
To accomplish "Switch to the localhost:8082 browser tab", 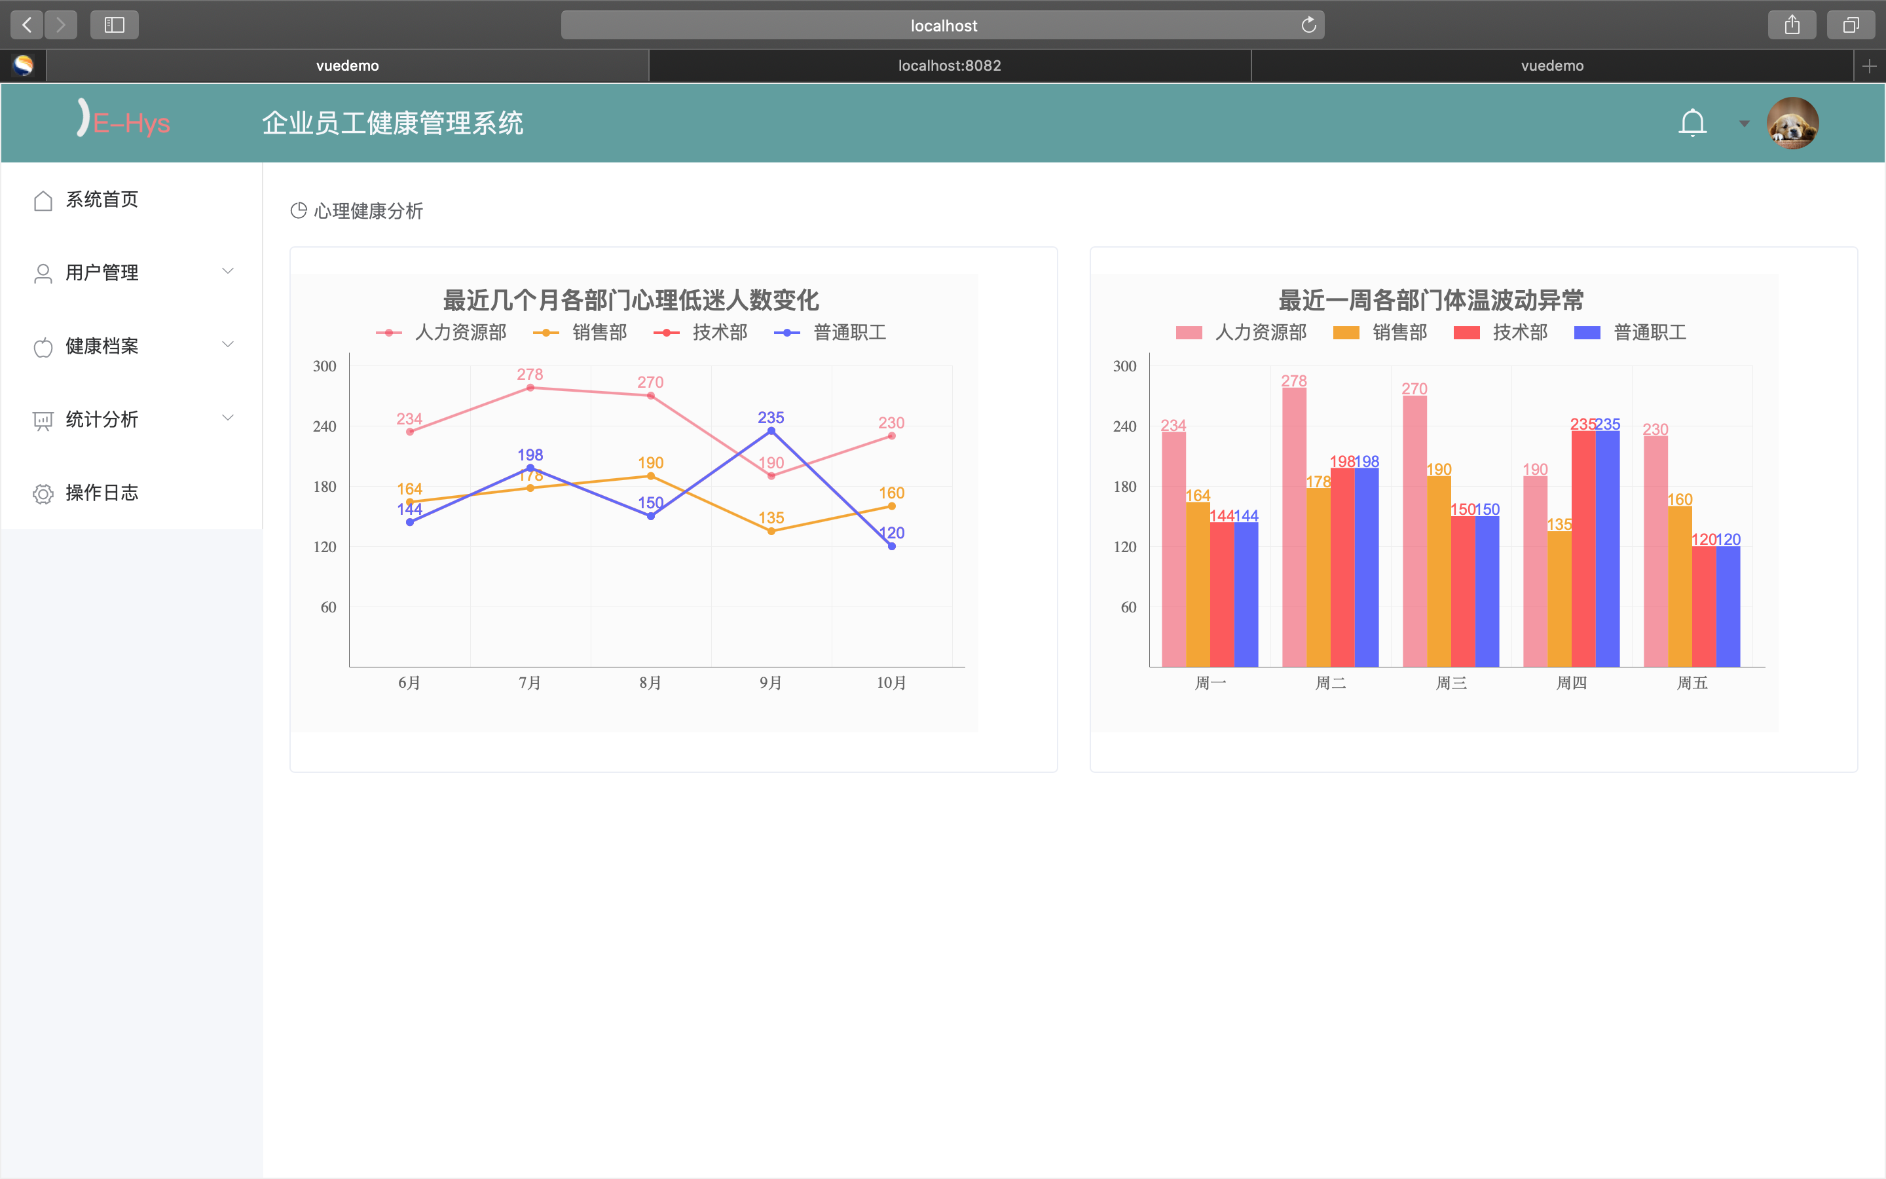I will [950, 65].
